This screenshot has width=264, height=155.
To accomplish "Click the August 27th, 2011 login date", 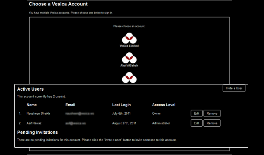I will tap(124, 123).
